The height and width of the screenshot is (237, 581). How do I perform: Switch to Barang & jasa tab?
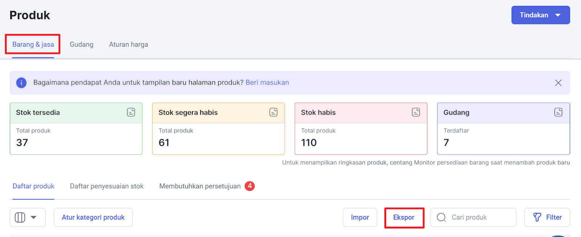coord(33,44)
